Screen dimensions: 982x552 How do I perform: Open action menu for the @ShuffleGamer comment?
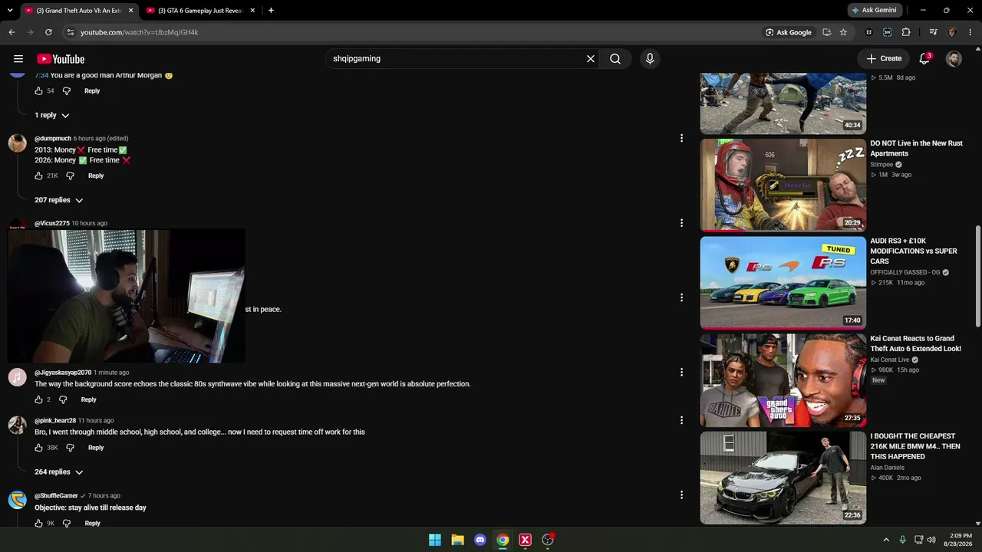(x=681, y=495)
